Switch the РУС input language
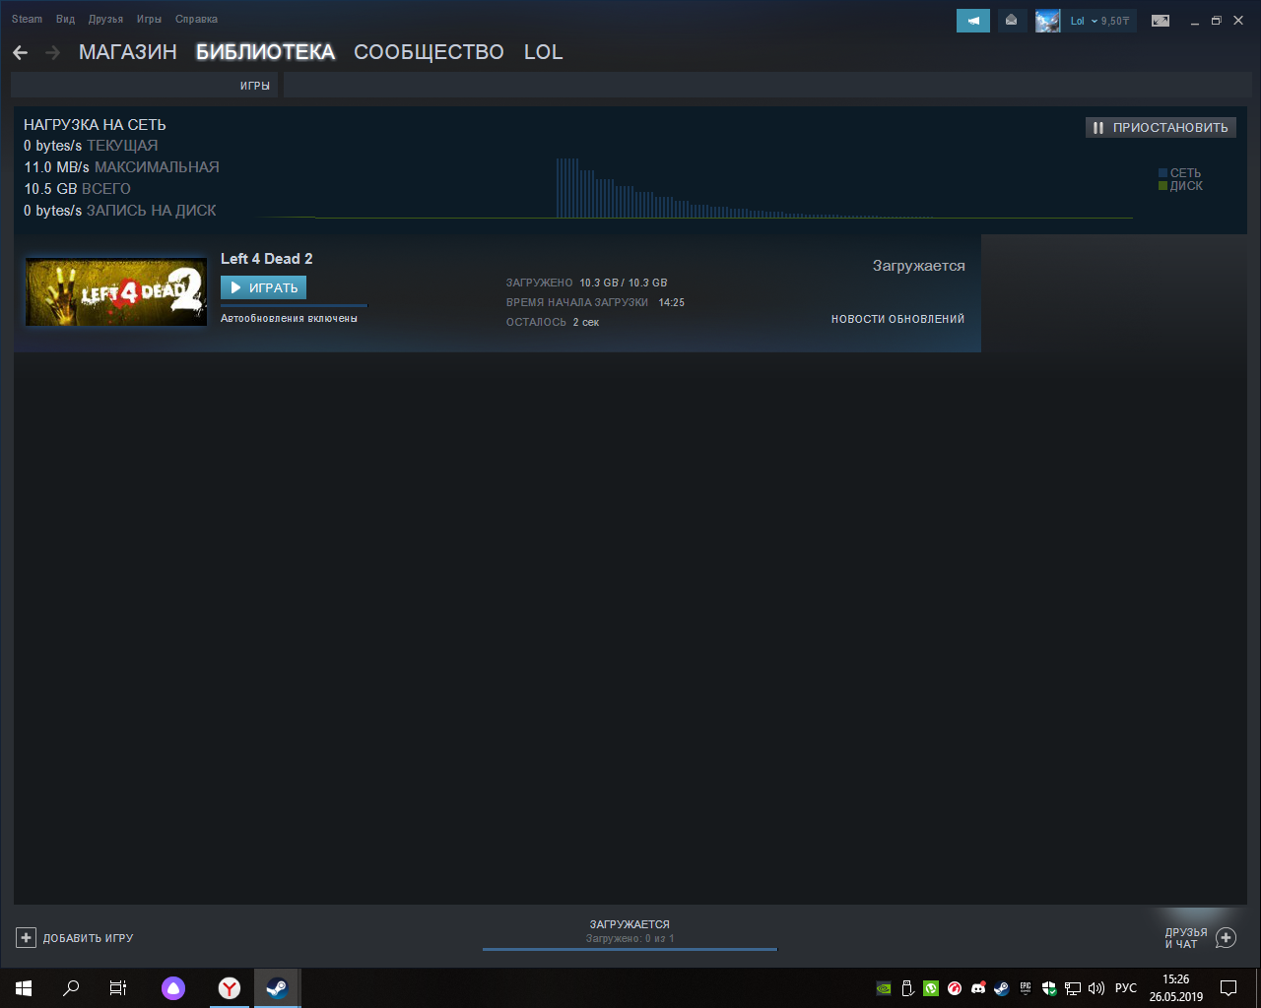This screenshot has height=1008, width=1261. coord(1126,988)
